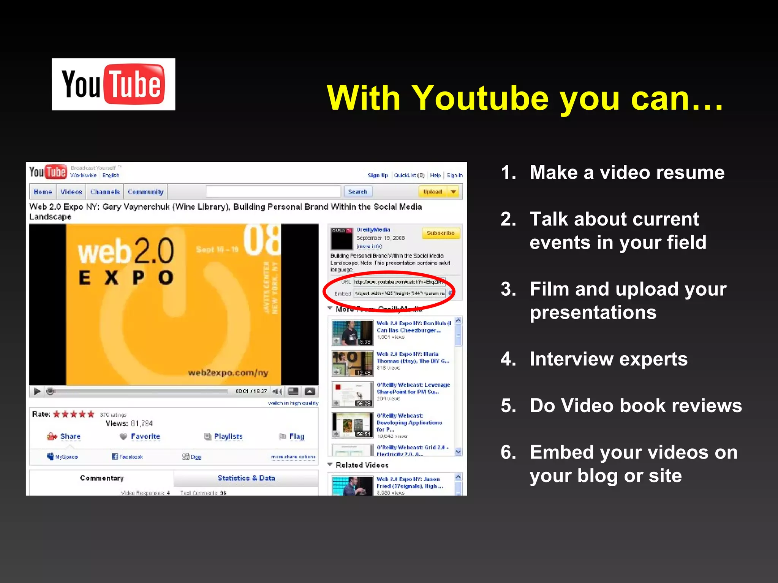The height and width of the screenshot is (583, 778).
Task: Add Ben Huh video to QuickList
Action: [336, 341]
